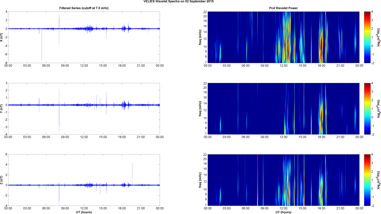Click the middle wavelet panel's colorbar
The height and width of the screenshot is (214, 381).
367,109
